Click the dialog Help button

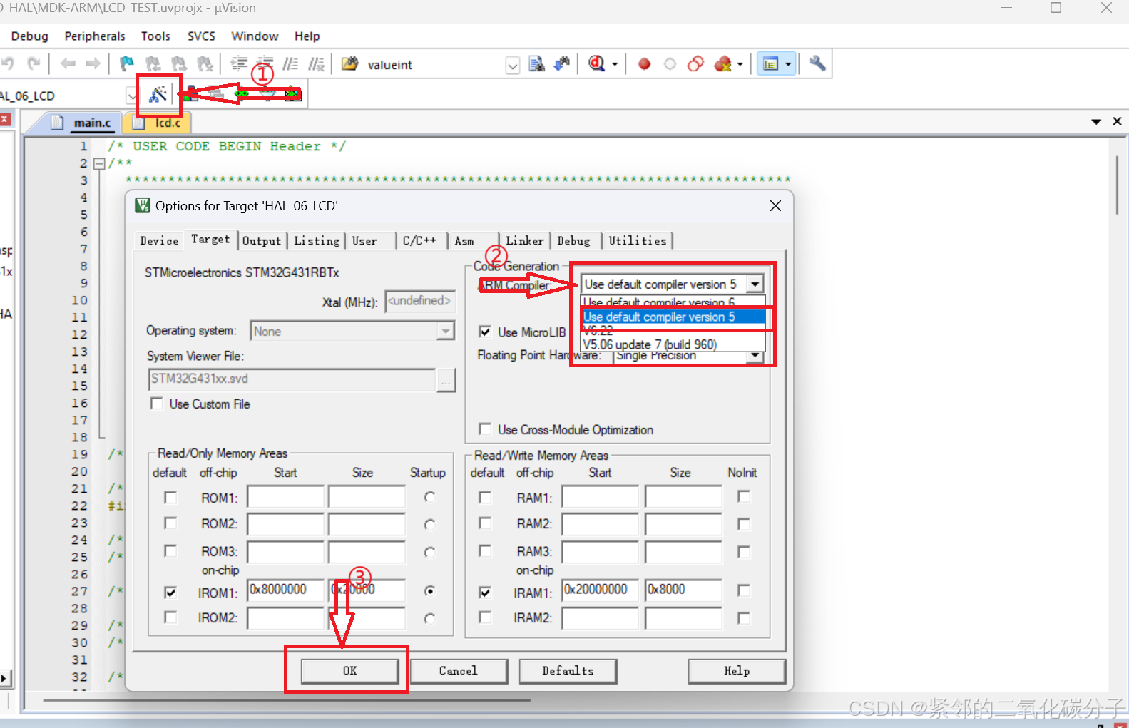[737, 671]
